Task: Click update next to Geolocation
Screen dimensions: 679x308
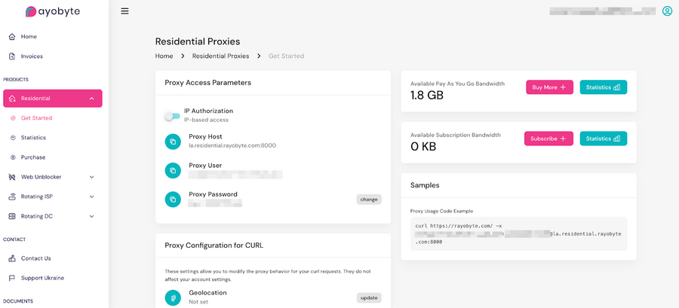Action: 369,297
